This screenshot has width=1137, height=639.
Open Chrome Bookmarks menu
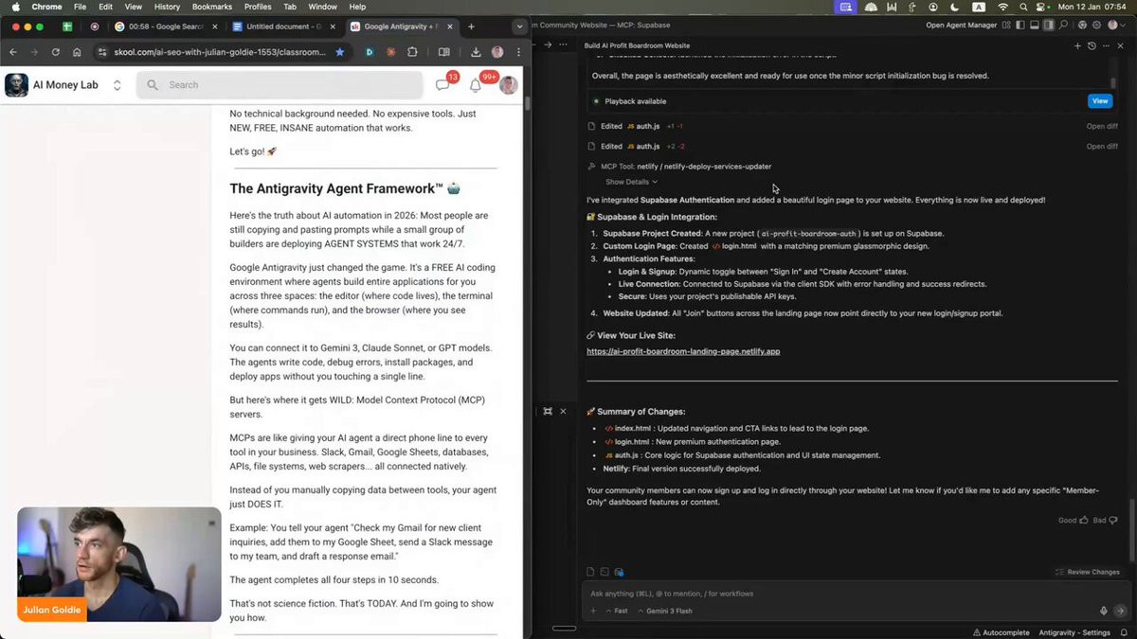[x=211, y=7]
